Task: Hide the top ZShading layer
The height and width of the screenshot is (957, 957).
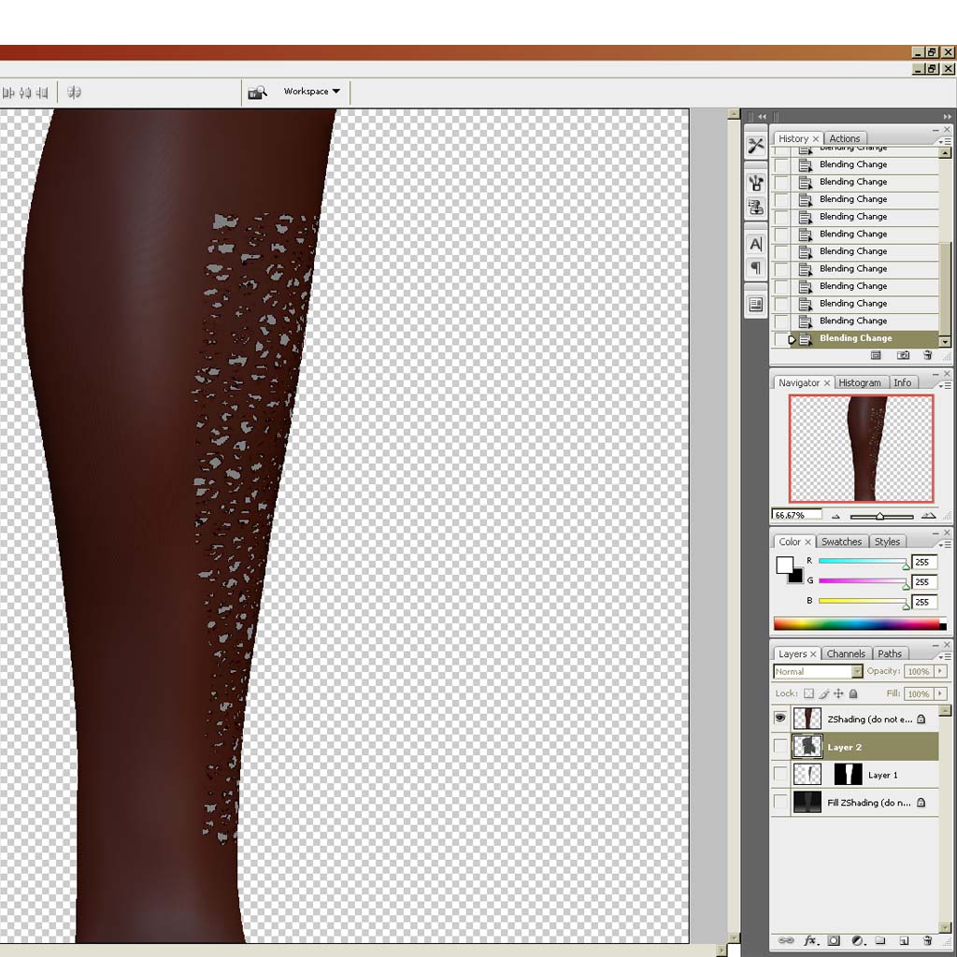Action: (x=780, y=719)
